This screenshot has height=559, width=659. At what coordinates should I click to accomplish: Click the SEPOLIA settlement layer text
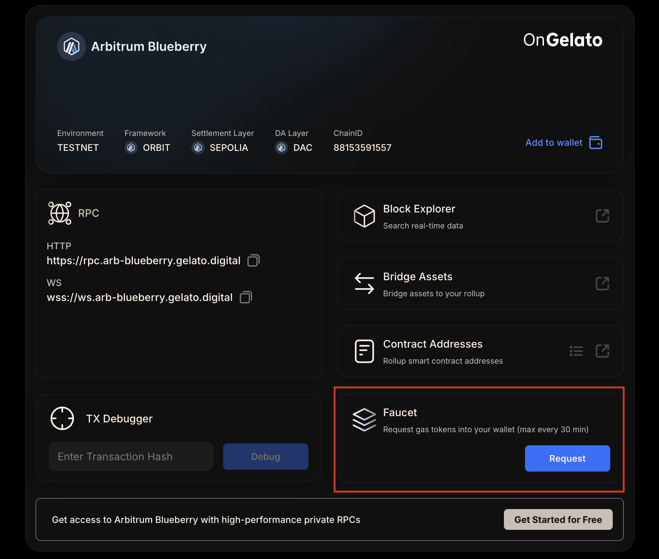click(x=229, y=148)
